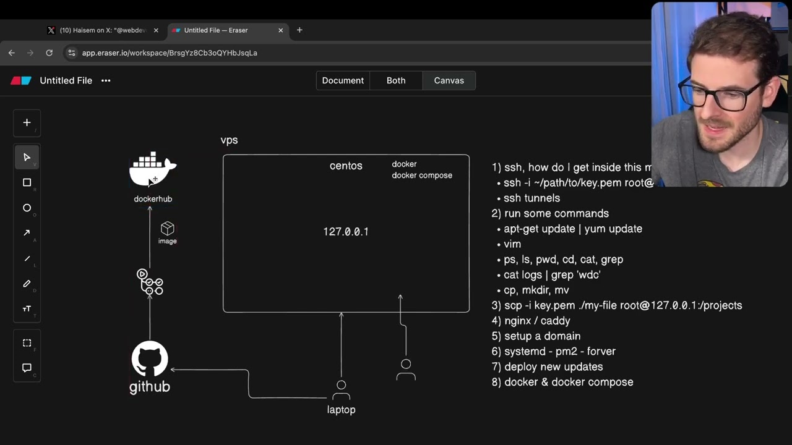Image resolution: width=792 pixels, height=445 pixels.
Task: Go forward in browser history
Action: tap(30, 53)
